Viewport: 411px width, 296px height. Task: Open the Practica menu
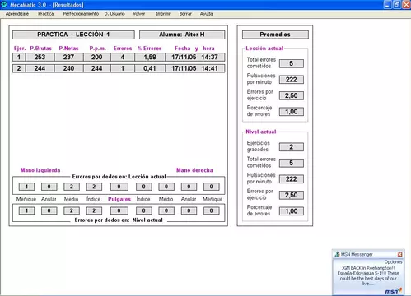coord(46,14)
